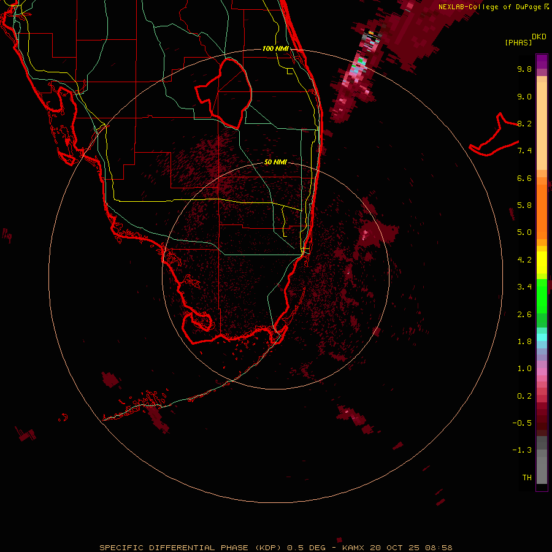Select the 50 NMI range ring label

point(275,162)
